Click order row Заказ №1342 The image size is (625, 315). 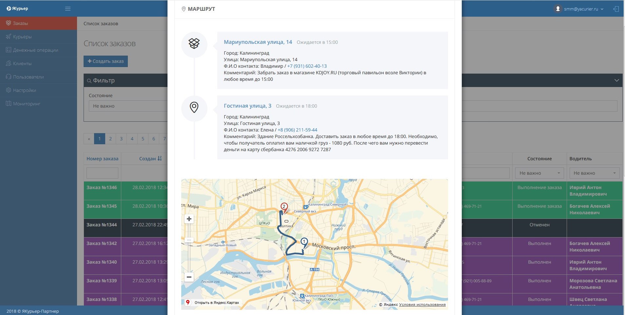pos(102,243)
